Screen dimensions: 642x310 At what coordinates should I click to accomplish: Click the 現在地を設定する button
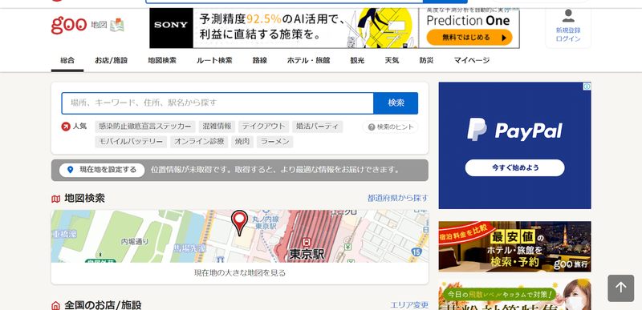102,170
